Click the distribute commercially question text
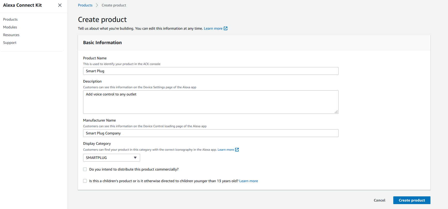448x209 pixels. click(x=134, y=169)
